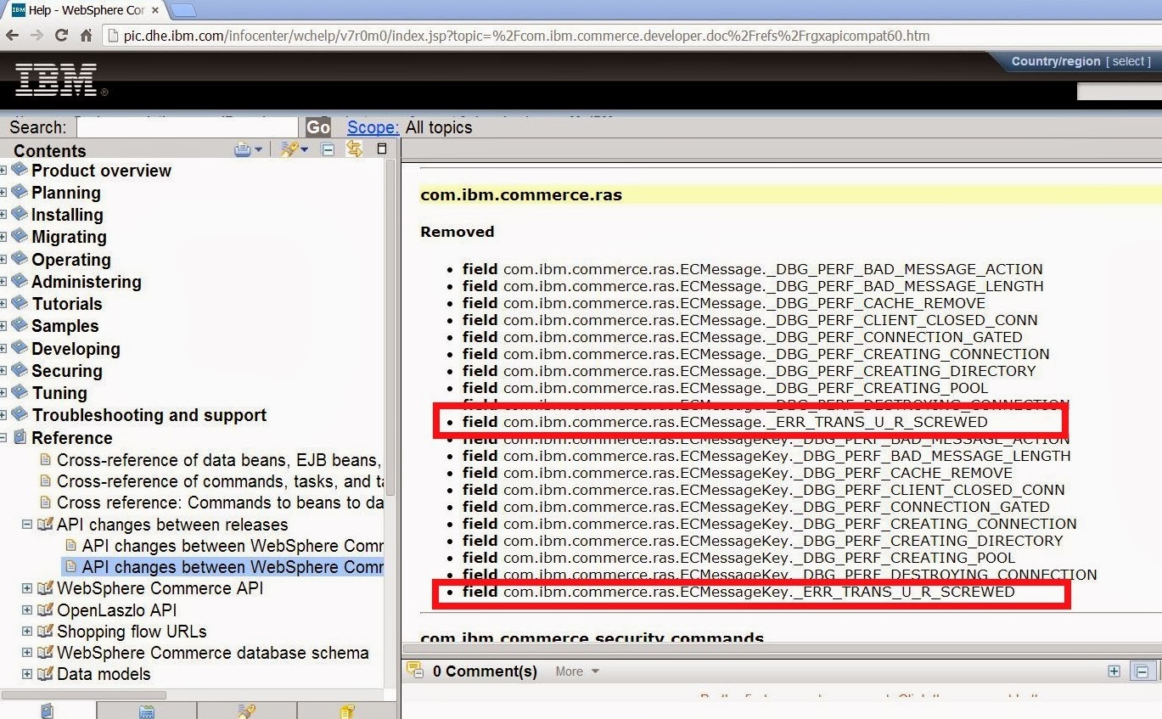Image resolution: width=1162 pixels, height=719 pixels.
Task: Click the ECMessage._ERR_TRANS_U_R_SCREWED field entry
Action: (725, 422)
